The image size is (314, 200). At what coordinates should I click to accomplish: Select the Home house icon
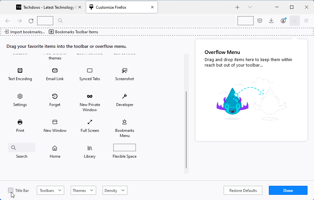click(55, 148)
